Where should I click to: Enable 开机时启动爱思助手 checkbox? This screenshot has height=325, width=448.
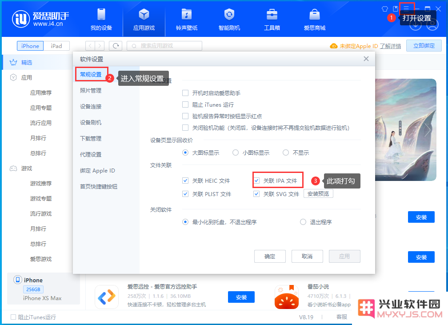[185, 93]
